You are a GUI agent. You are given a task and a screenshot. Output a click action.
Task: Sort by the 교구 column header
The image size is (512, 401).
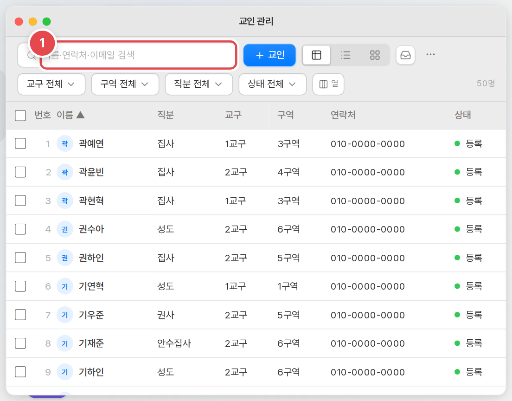[x=233, y=115]
